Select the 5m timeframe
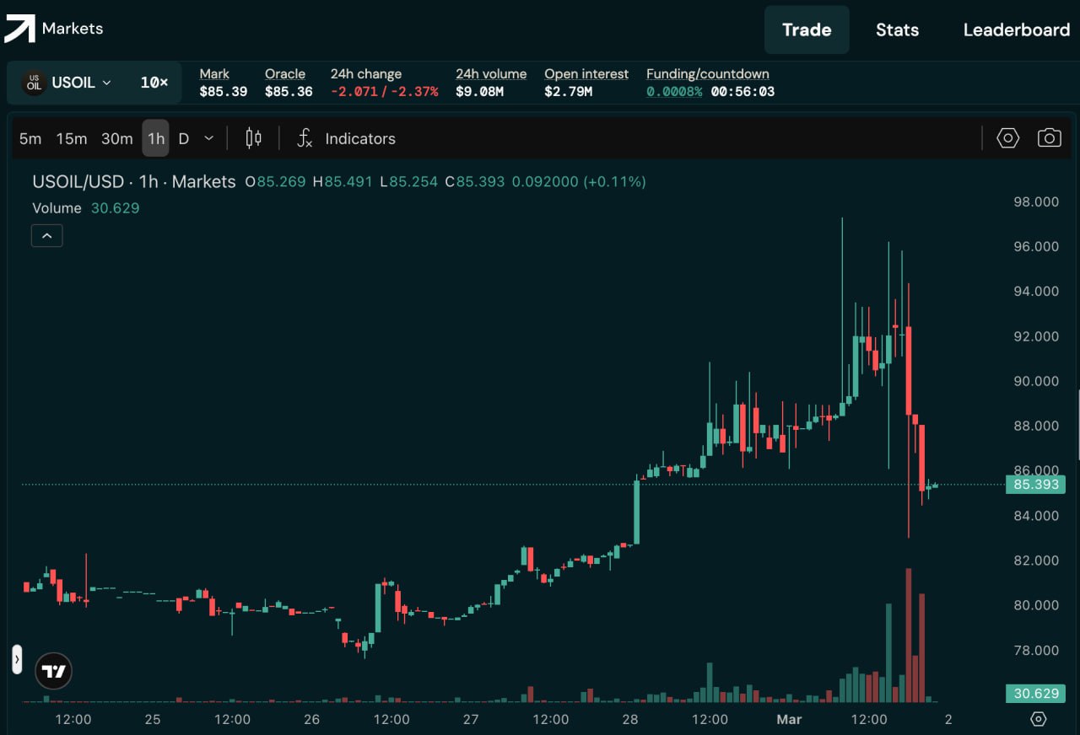This screenshot has height=735, width=1080. 30,138
